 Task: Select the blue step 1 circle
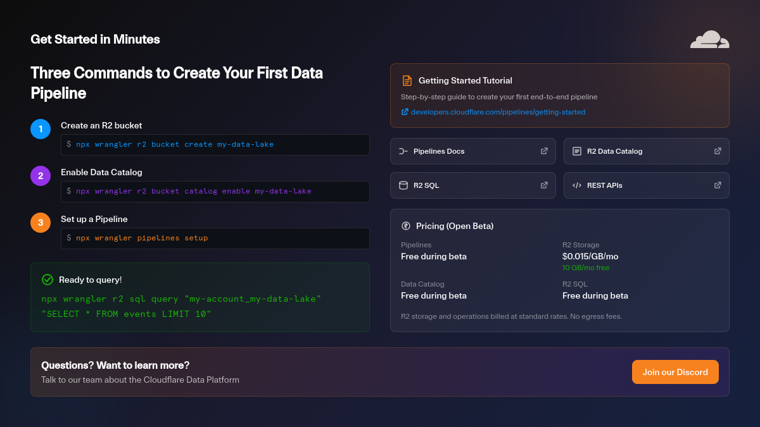pyautogui.click(x=41, y=129)
